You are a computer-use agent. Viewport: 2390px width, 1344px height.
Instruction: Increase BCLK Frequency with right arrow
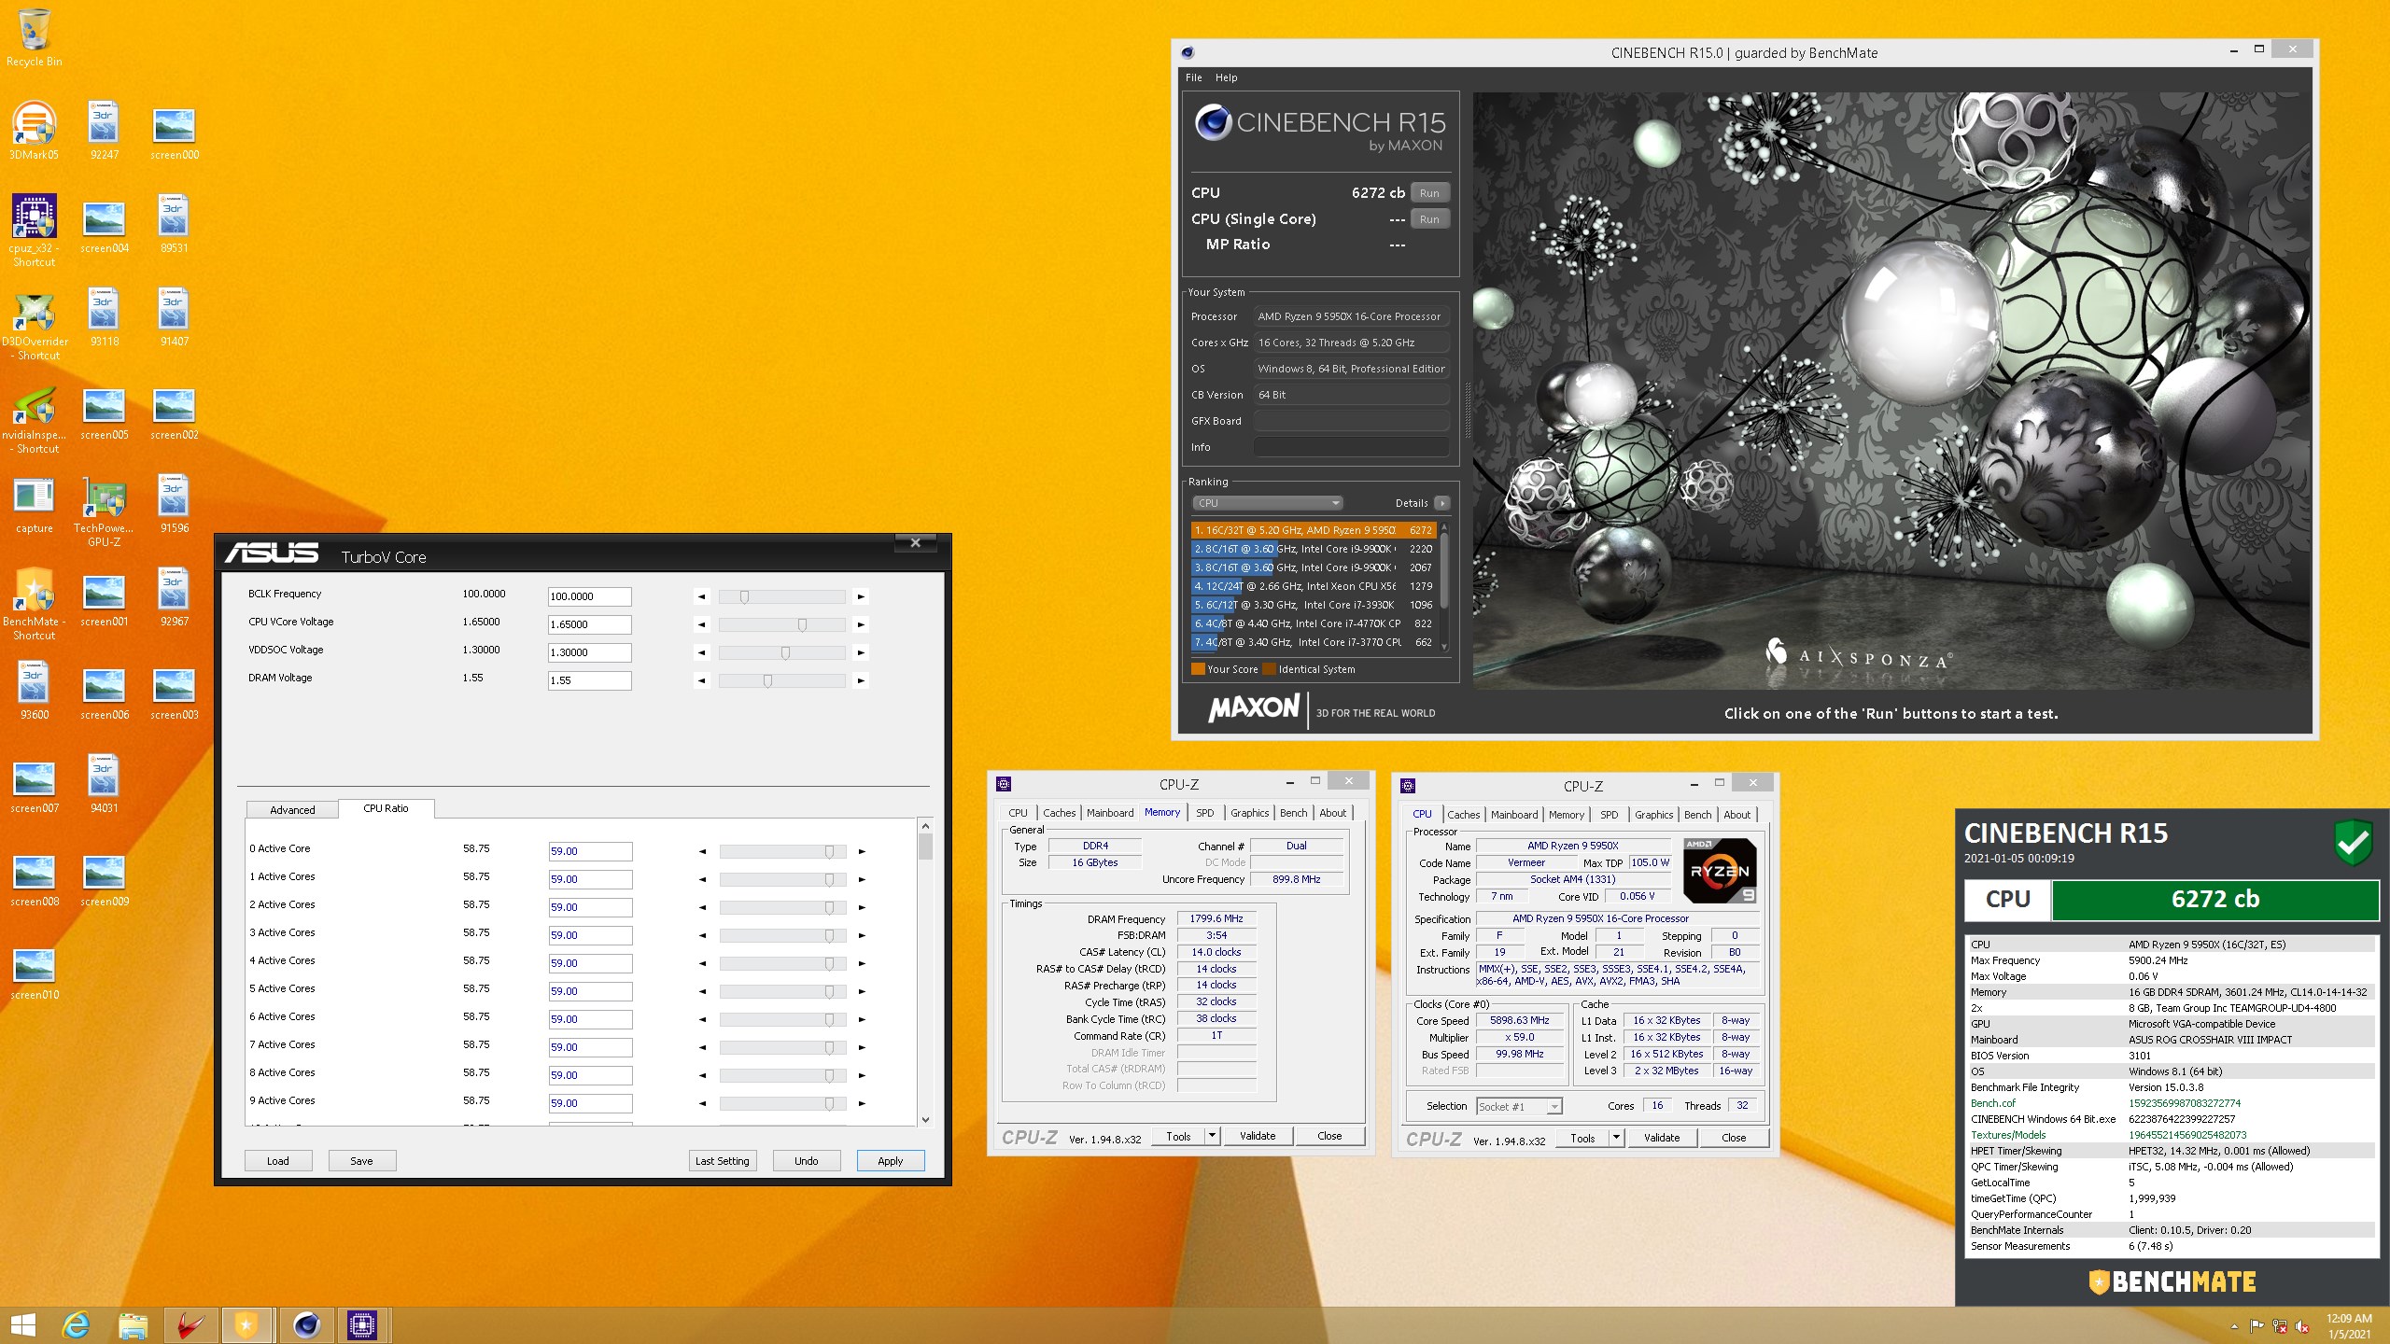click(861, 596)
